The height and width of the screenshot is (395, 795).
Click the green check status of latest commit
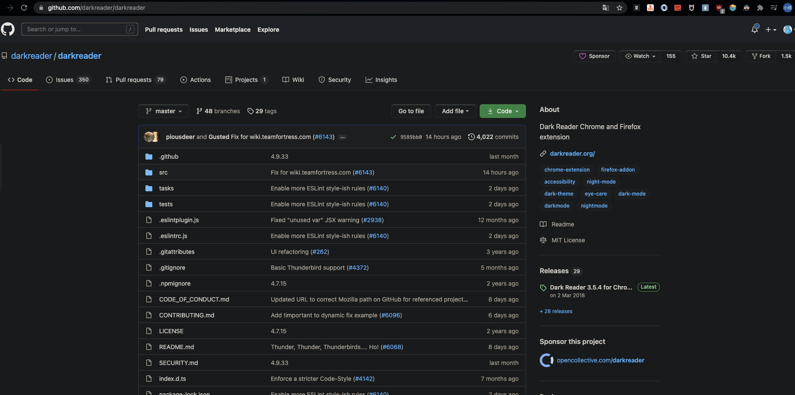click(x=393, y=137)
